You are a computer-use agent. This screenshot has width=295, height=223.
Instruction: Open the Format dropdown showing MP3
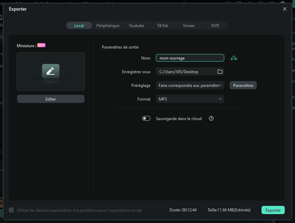tap(190, 99)
